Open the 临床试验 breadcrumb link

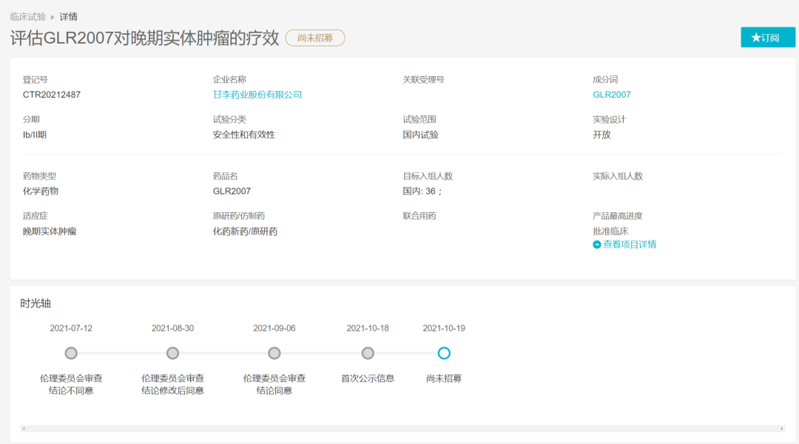tap(27, 16)
